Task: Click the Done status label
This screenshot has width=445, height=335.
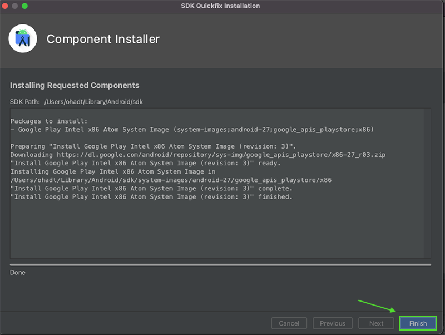Action: 17,272
